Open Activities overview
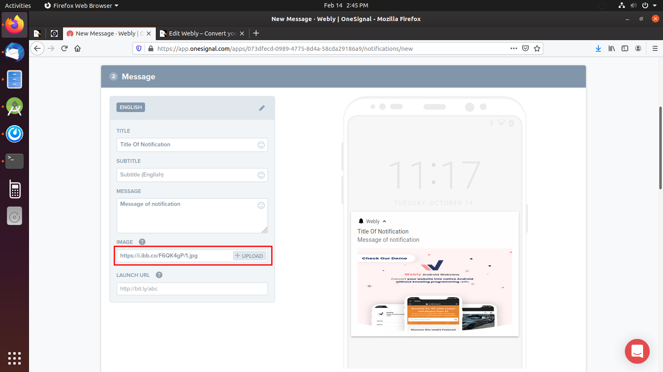 coord(18,5)
